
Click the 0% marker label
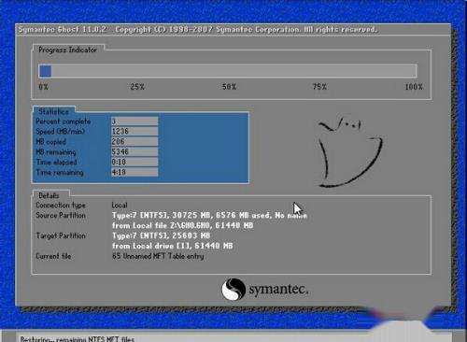(44, 87)
